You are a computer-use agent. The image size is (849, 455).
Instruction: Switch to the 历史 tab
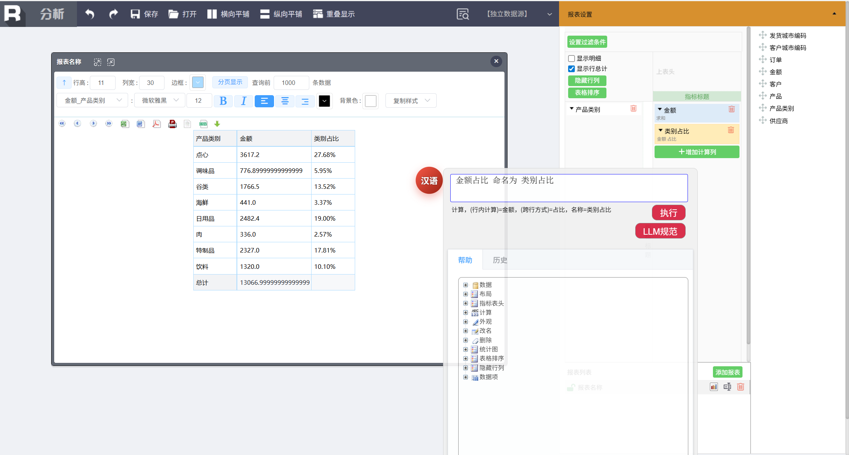coord(500,260)
